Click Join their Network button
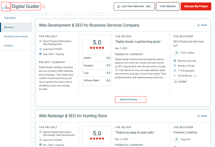Viewport: 215px width, 147px height. pyautogui.click(x=134, y=6)
